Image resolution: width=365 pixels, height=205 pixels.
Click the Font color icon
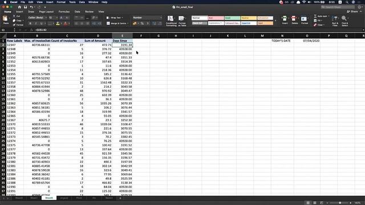click(66, 23)
